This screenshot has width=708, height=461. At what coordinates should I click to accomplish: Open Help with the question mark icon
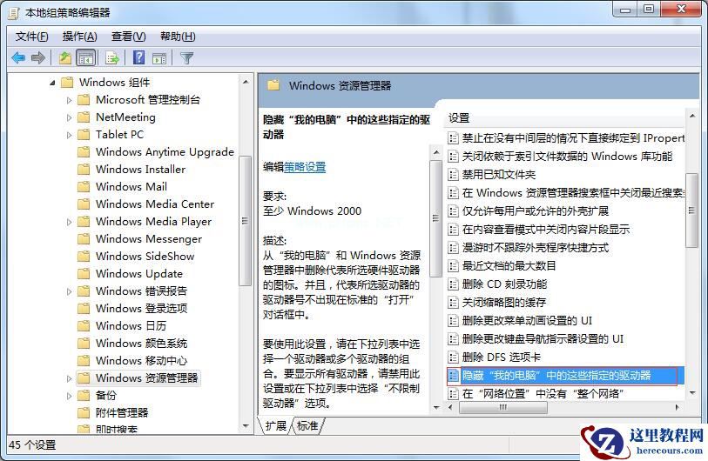point(139,57)
